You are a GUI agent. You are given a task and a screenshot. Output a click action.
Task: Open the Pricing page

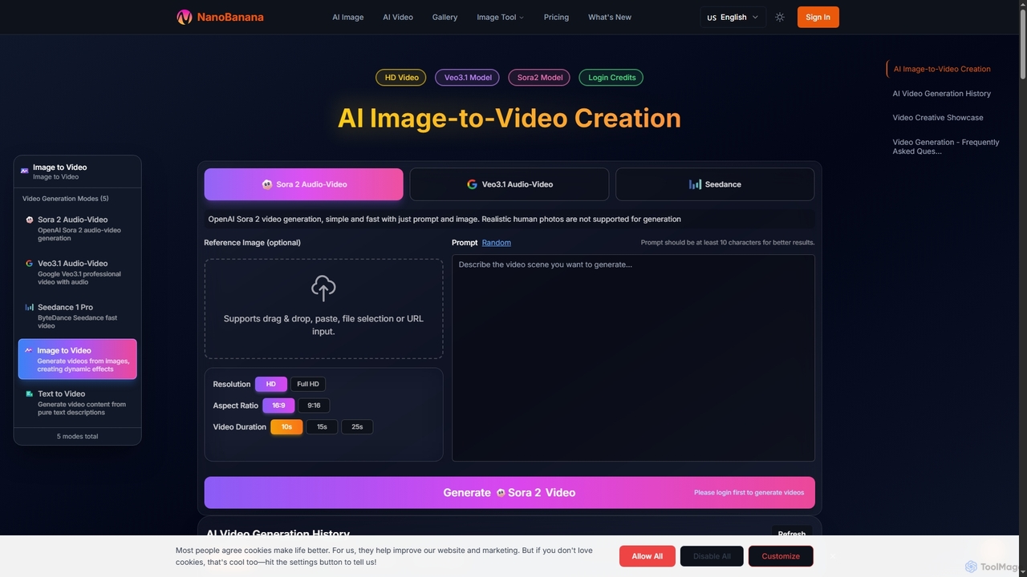[x=556, y=17]
